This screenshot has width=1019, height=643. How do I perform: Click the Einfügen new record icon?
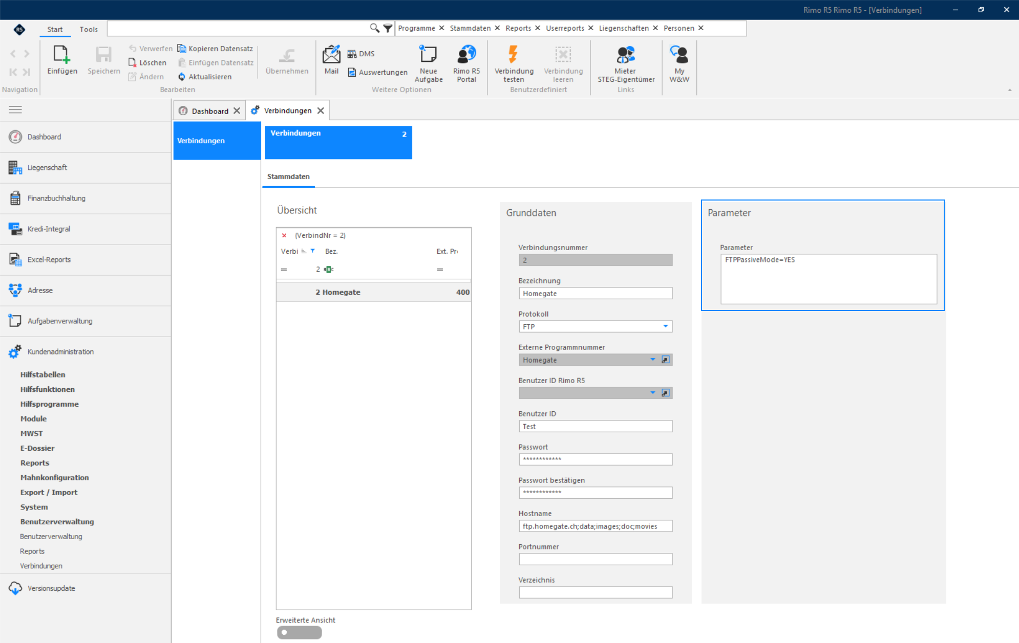pyautogui.click(x=62, y=60)
